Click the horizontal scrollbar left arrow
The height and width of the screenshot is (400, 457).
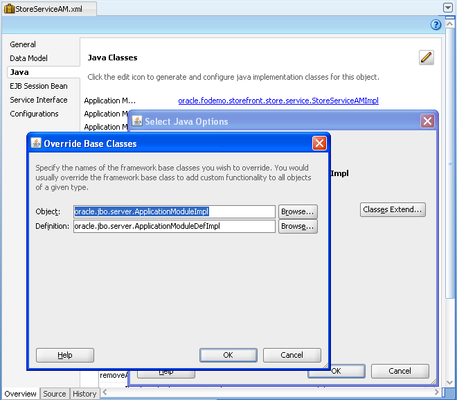pos(105,392)
